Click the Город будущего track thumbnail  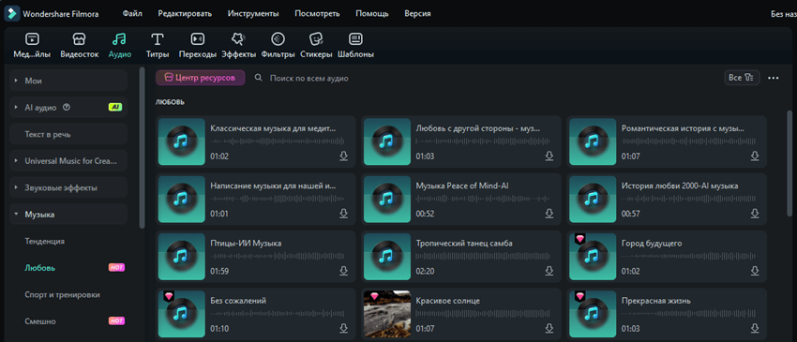tap(593, 257)
